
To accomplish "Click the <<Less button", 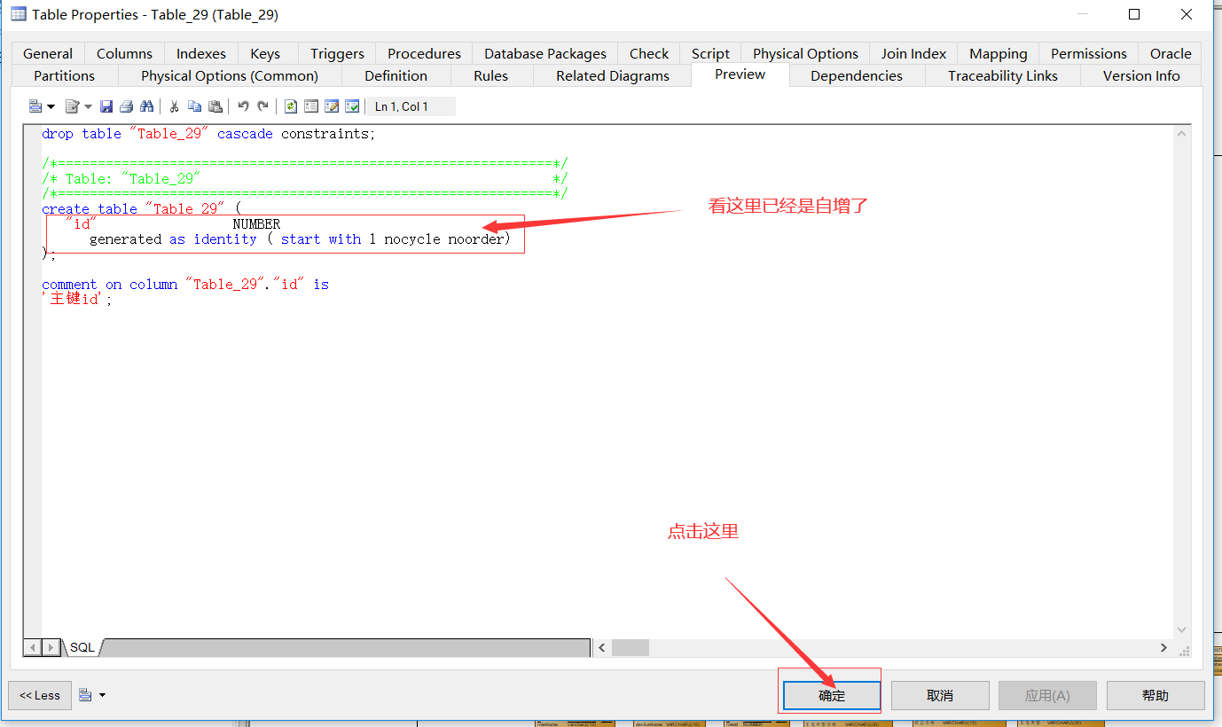I will pyautogui.click(x=39, y=695).
